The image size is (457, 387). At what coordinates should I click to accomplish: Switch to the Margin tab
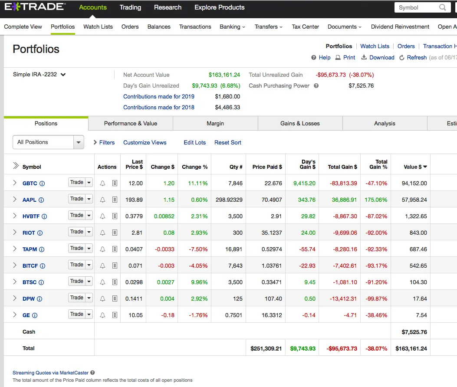pyautogui.click(x=215, y=124)
